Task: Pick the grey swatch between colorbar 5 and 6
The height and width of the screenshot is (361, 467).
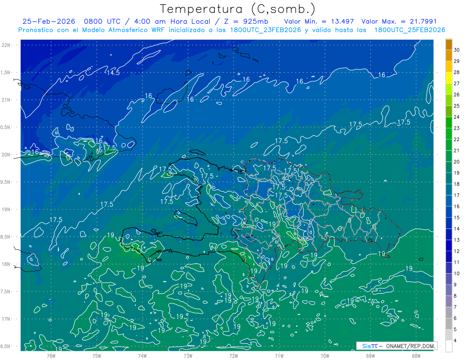Action: pyautogui.click(x=449, y=324)
